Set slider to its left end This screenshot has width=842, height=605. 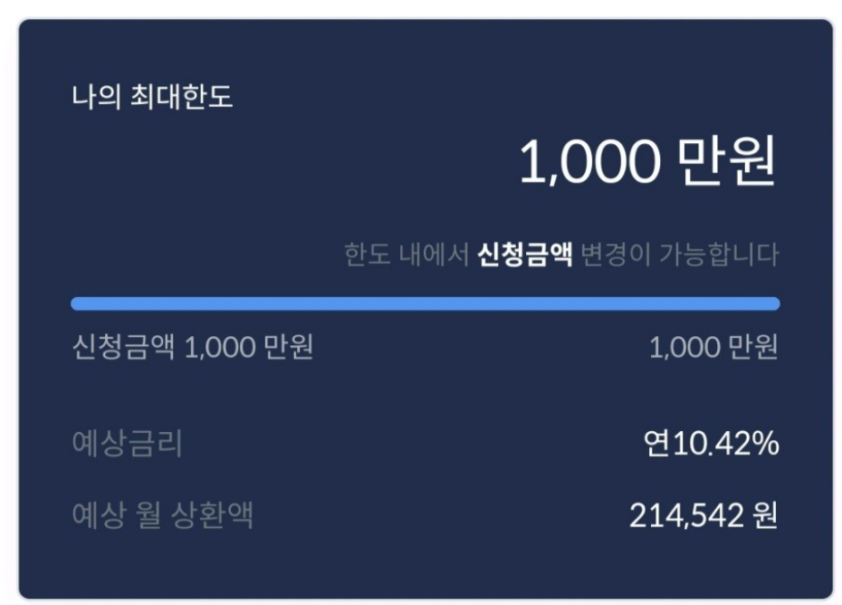pos(76,303)
